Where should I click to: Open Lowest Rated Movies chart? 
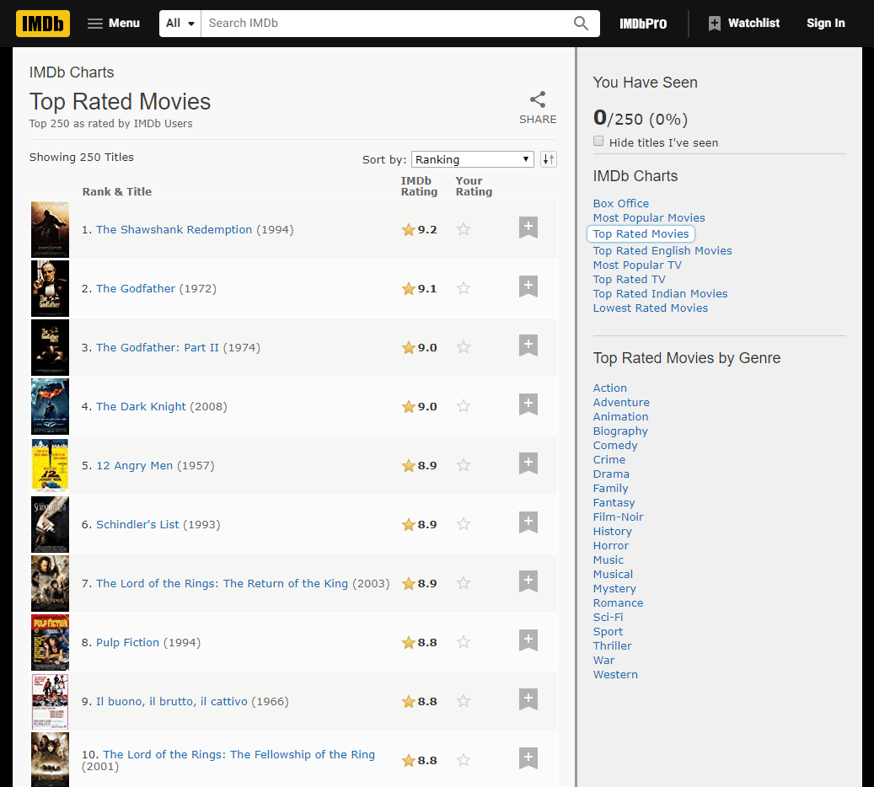pyautogui.click(x=651, y=308)
